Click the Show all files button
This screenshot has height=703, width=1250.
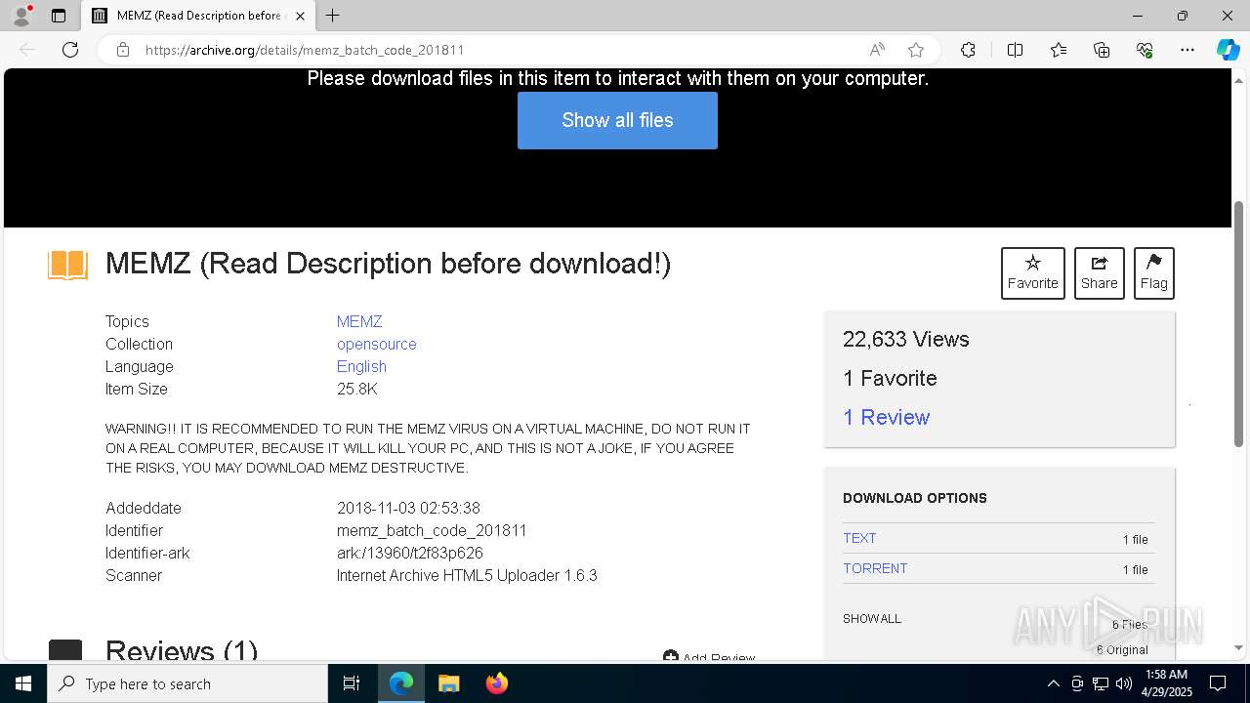pos(617,120)
